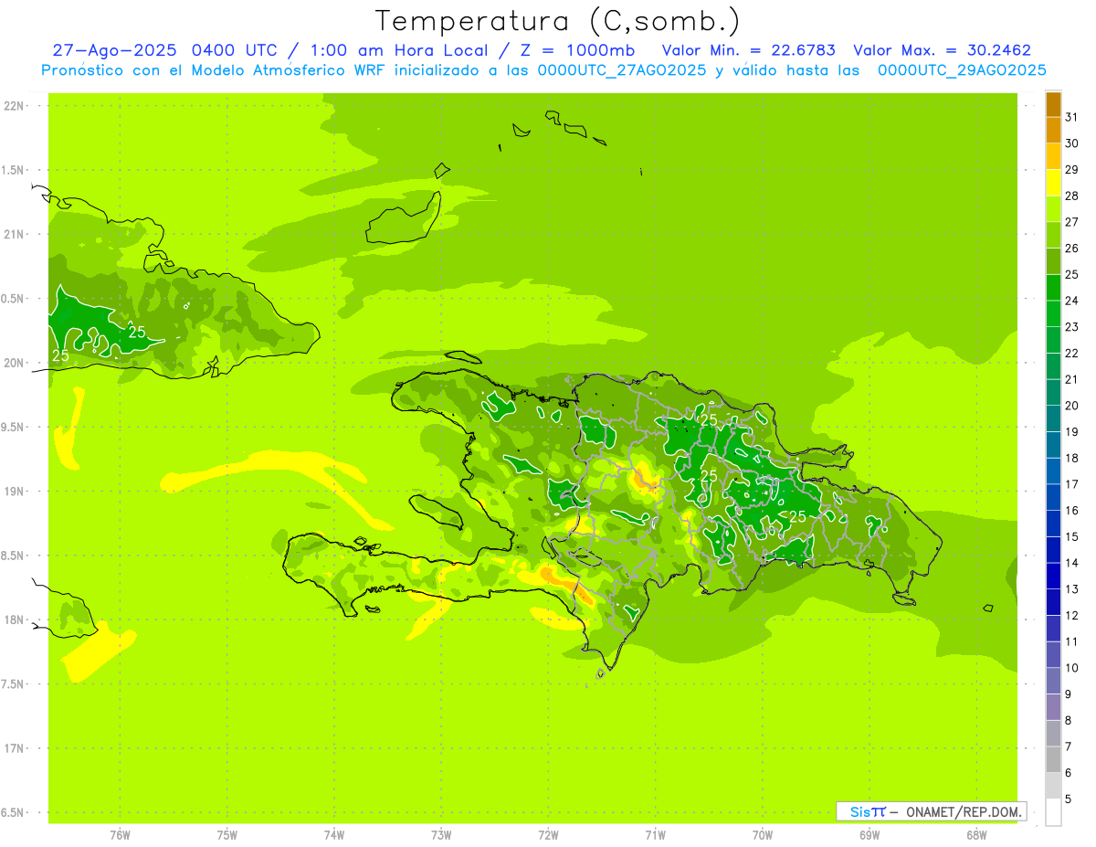Click "Valor Max. = 30.2462" text
This screenshot has height=847, width=1096.
coord(943,50)
